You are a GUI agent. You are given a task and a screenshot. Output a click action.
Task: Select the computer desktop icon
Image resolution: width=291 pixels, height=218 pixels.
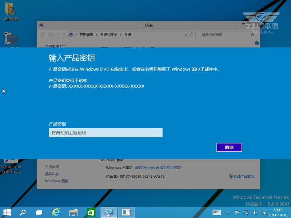click(11, 40)
